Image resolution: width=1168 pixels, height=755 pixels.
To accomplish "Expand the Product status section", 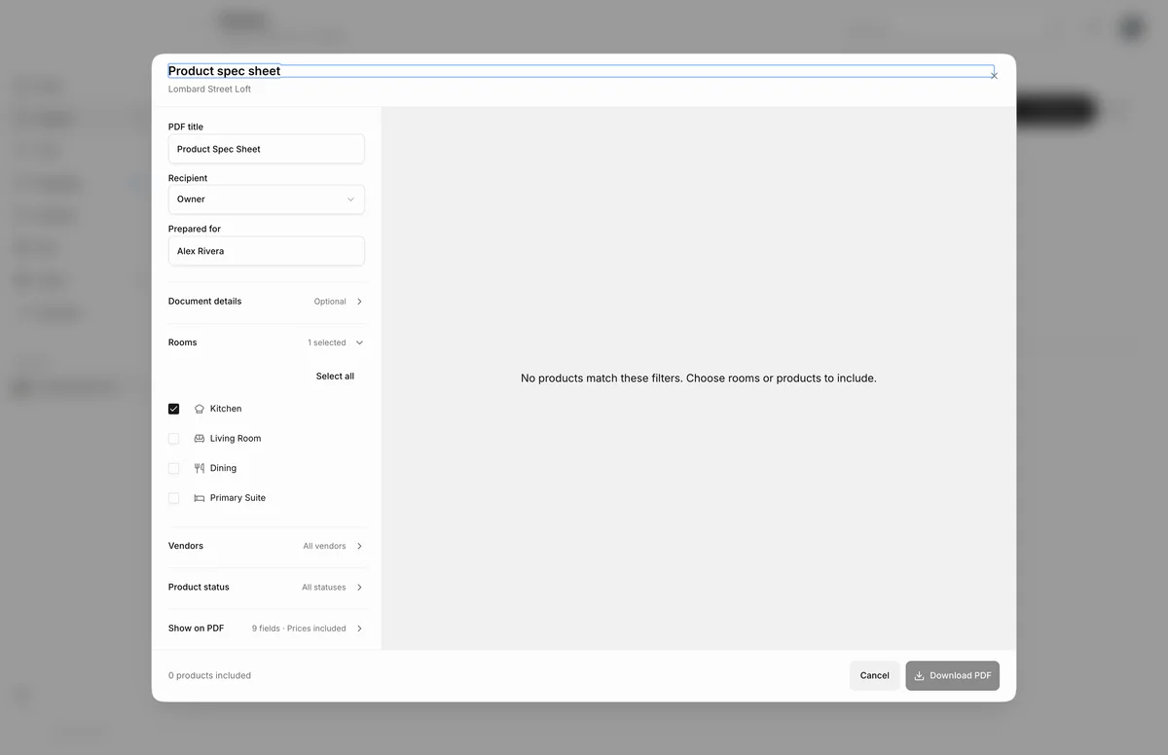I will click(267, 588).
